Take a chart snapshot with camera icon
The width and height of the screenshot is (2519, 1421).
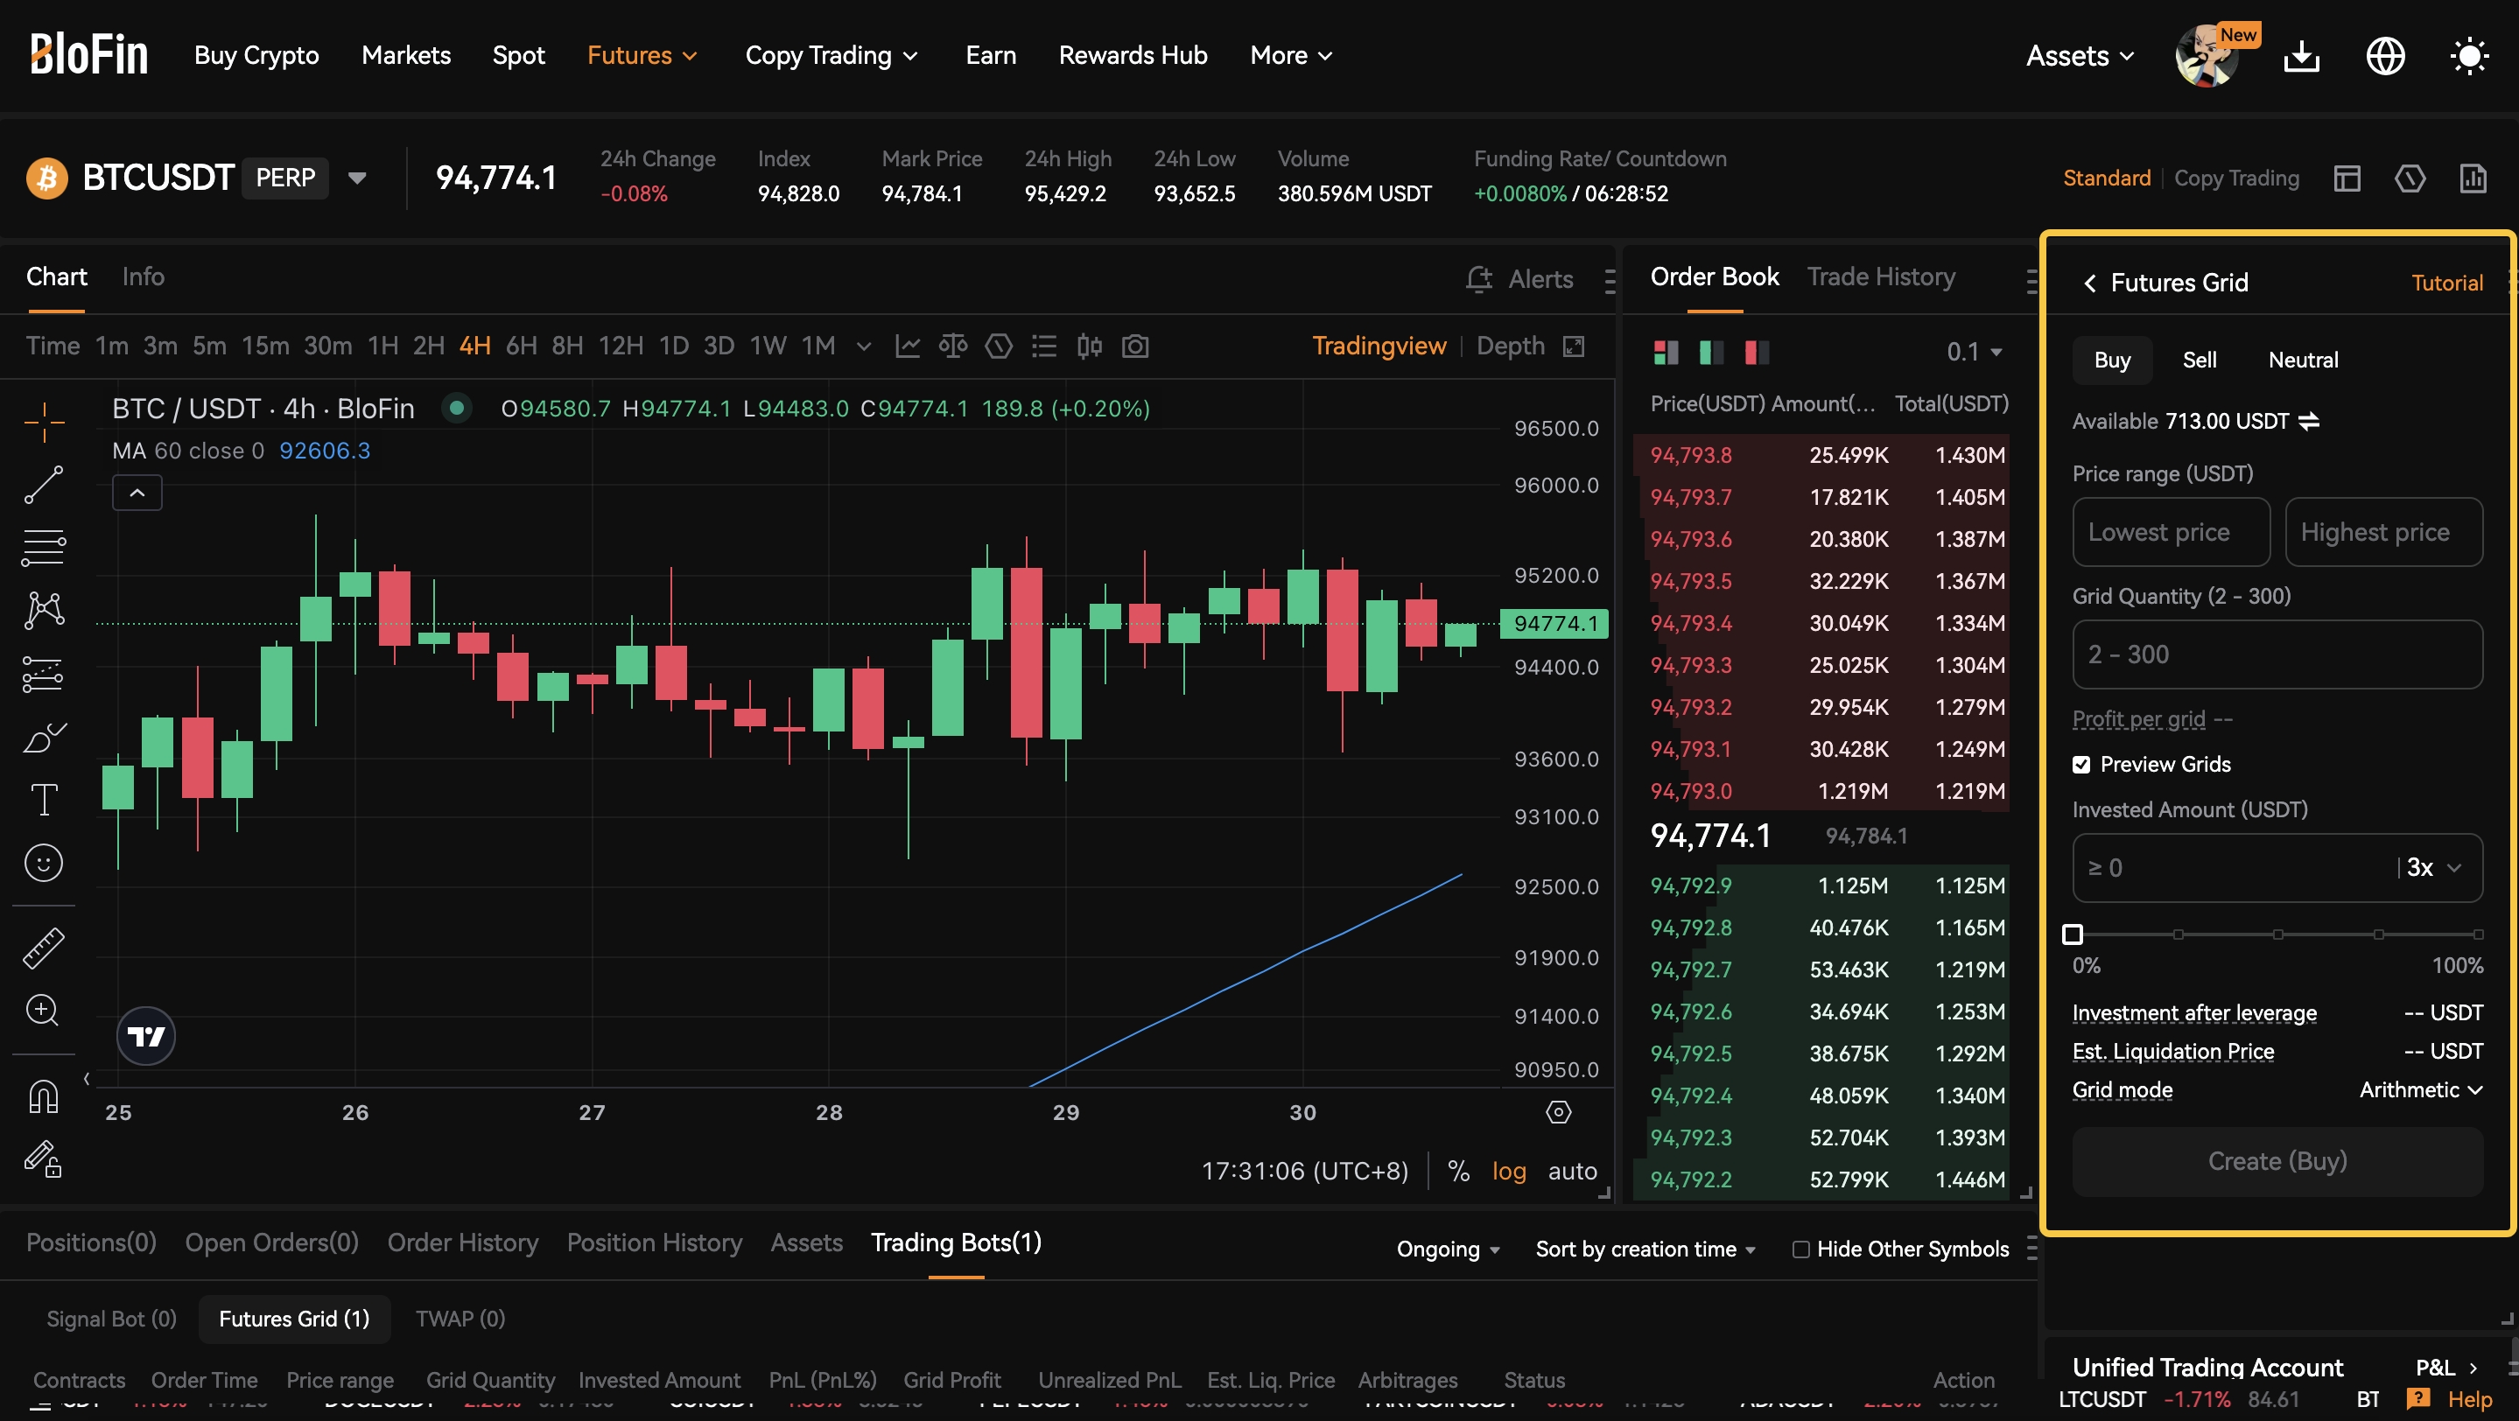tap(1134, 346)
